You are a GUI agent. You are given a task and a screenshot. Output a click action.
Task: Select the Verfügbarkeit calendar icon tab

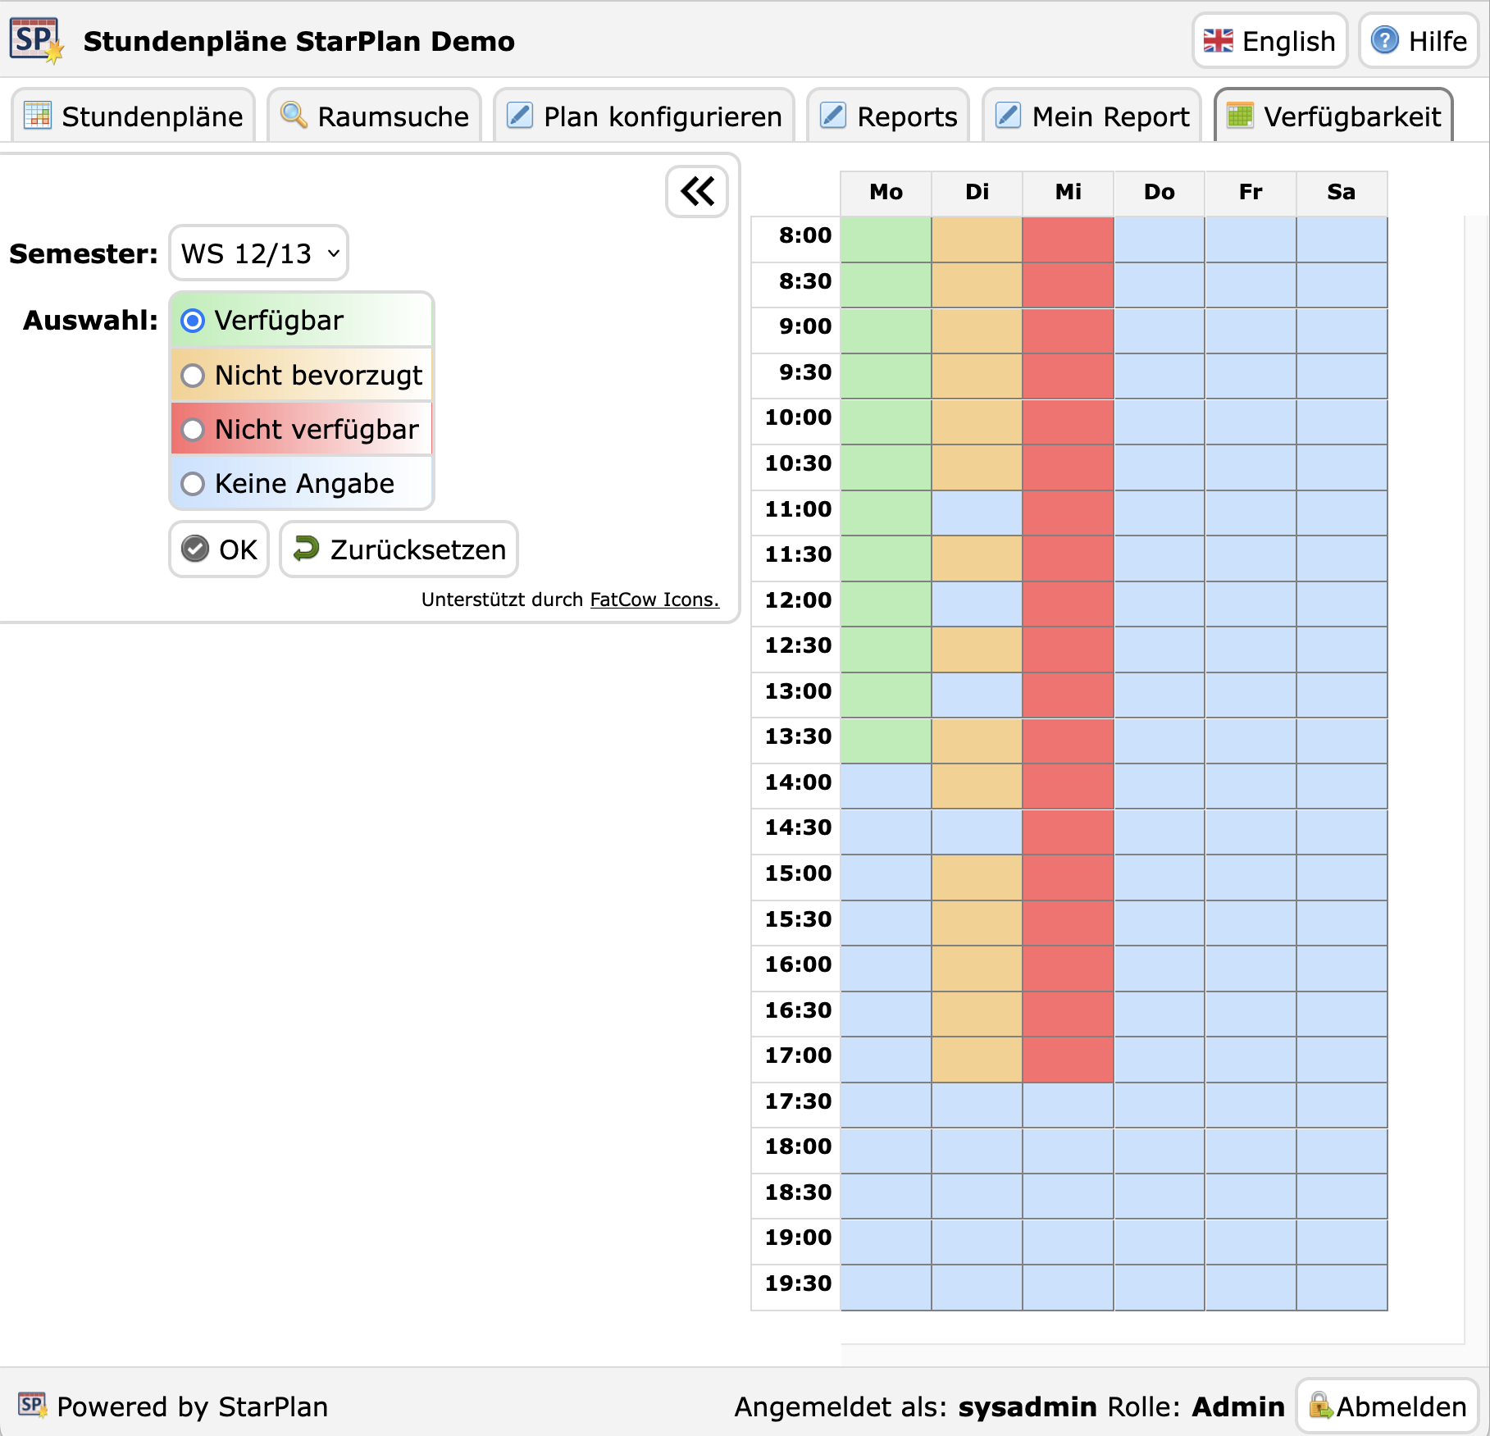(x=1239, y=116)
